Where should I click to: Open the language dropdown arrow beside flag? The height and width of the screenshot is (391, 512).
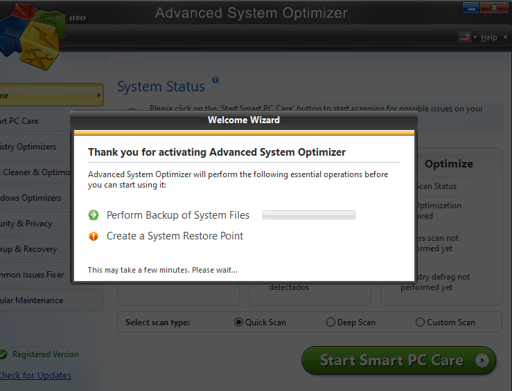tap(475, 37)
